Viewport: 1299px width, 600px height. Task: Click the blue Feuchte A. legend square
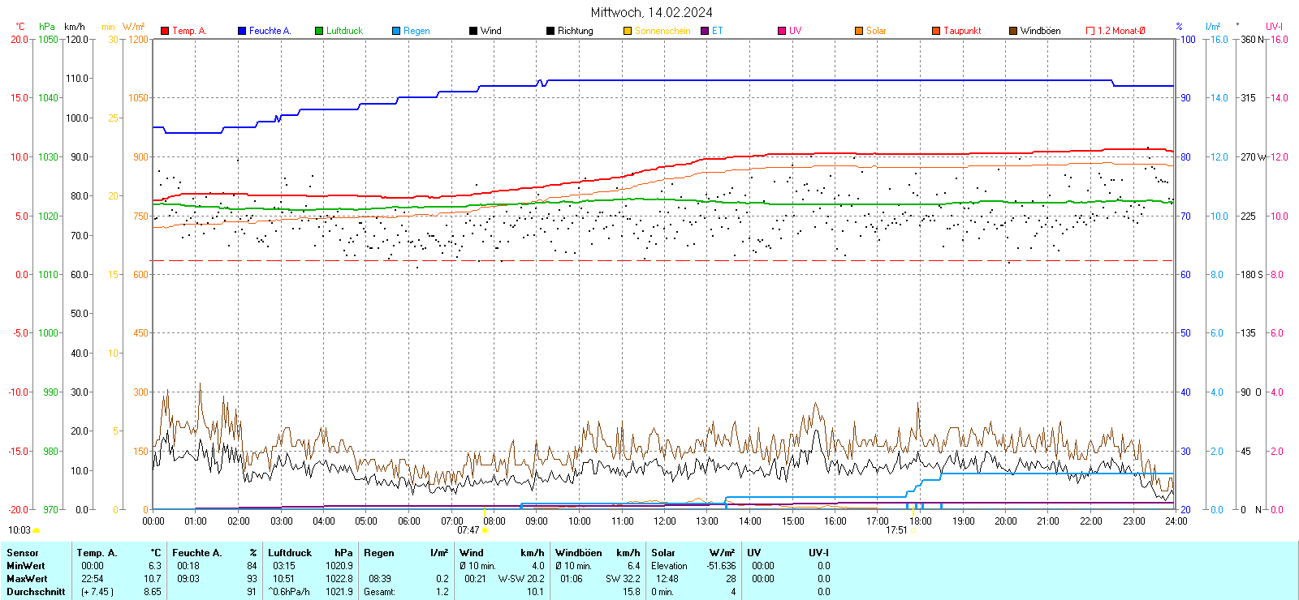point(242,31)
